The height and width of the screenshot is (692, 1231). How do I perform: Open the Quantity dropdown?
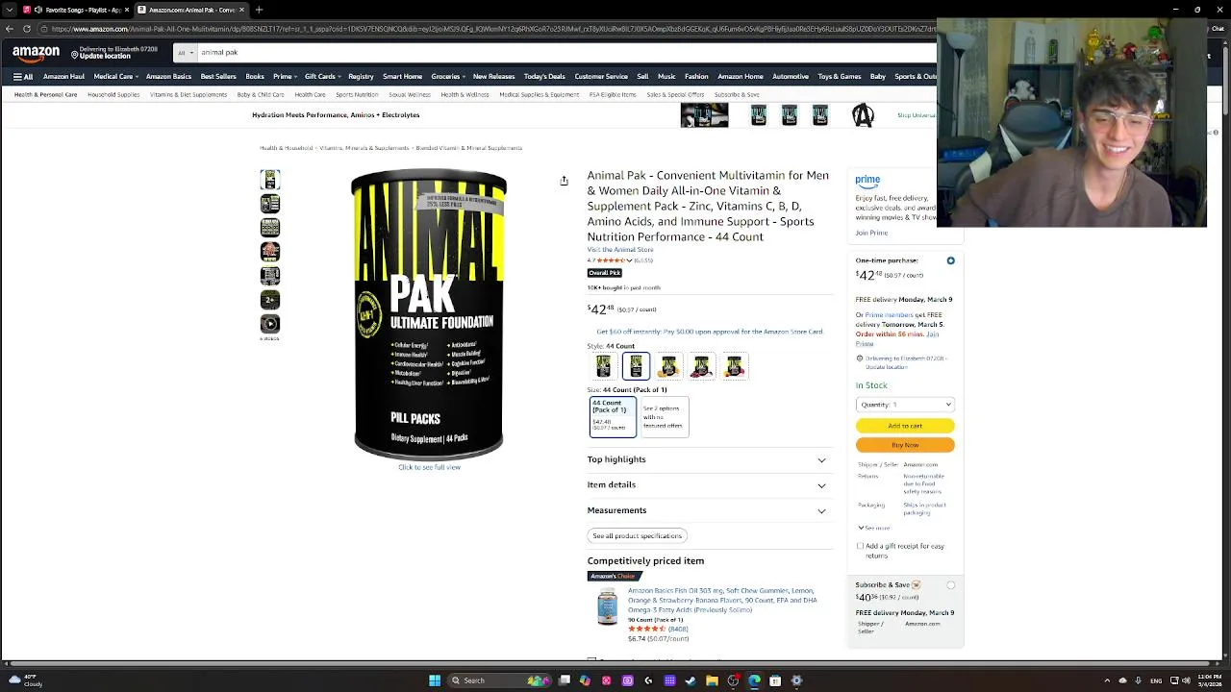pyautogui.click(x=905, y=405)
